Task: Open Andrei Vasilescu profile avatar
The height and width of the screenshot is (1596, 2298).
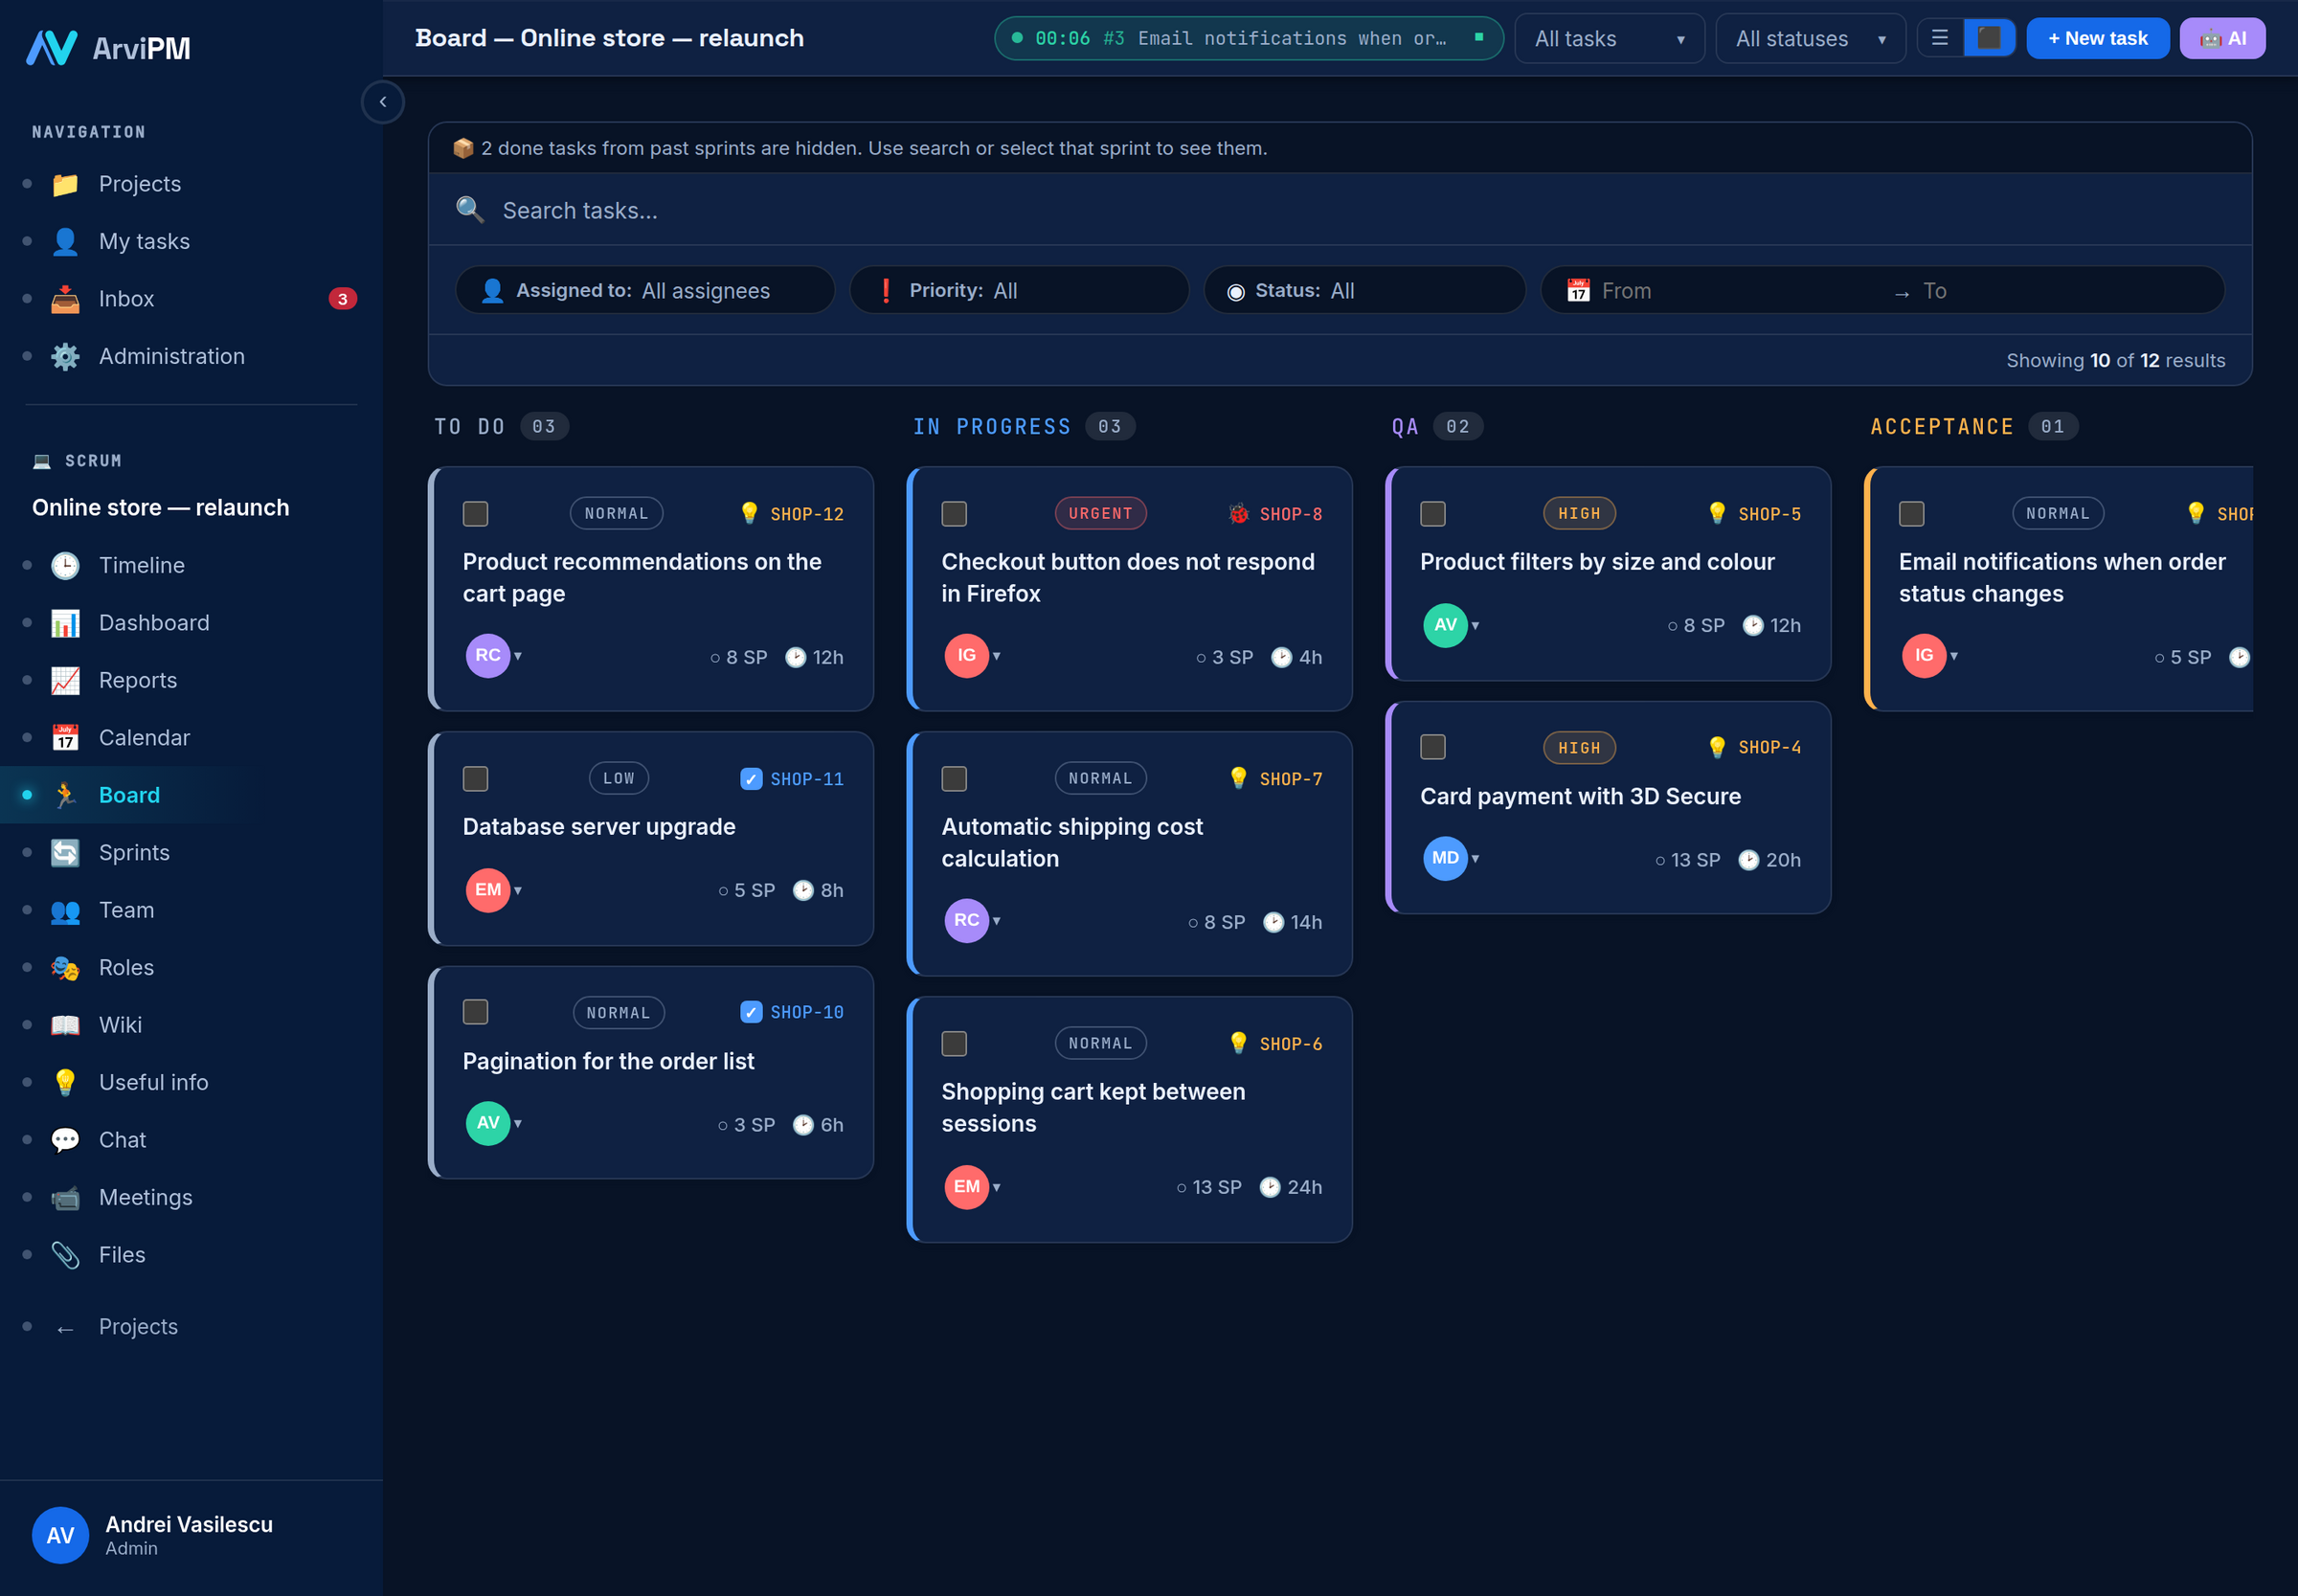Action: point(60,1535)
